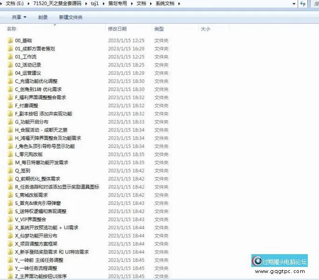The width and height of the screenshot is (319, 280).
Task: Sort by the 修改日期 column header
Action: click(x=118, y=29)
